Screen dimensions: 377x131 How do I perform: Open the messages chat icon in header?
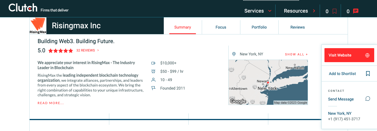[356, 11]
